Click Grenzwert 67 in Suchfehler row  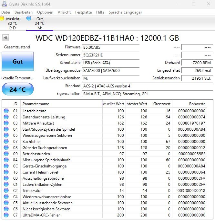pos(168,142)
